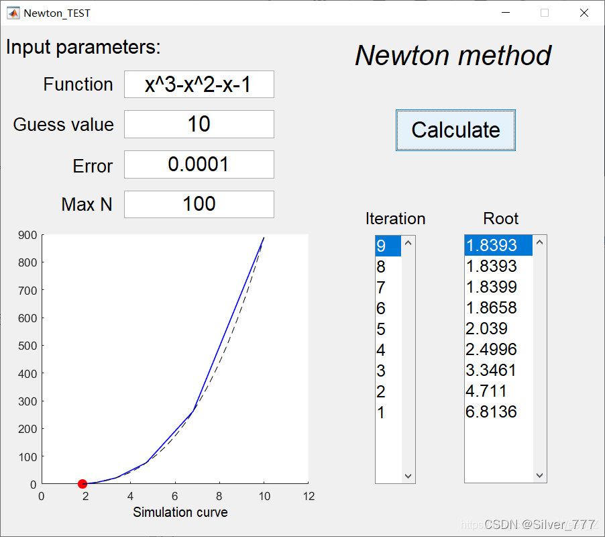Select iteration 5 in Iteration list
This screenshot has width=605, height=537.
click(x=388, y=330)
